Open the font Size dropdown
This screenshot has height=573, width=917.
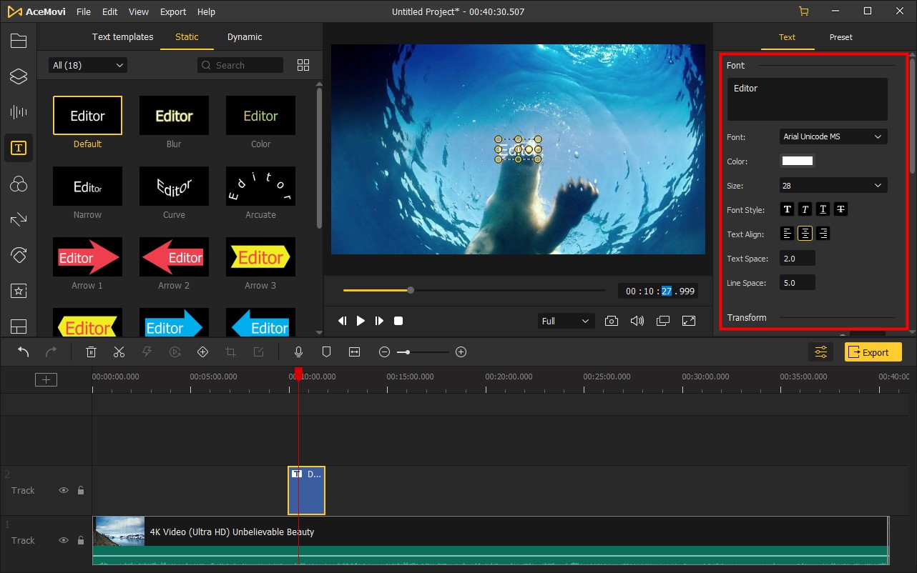coord(833,186)
